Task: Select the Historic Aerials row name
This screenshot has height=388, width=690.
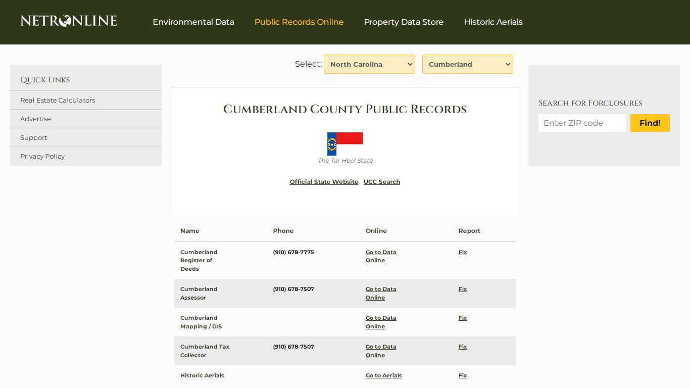Action: [x=202, y=375]
